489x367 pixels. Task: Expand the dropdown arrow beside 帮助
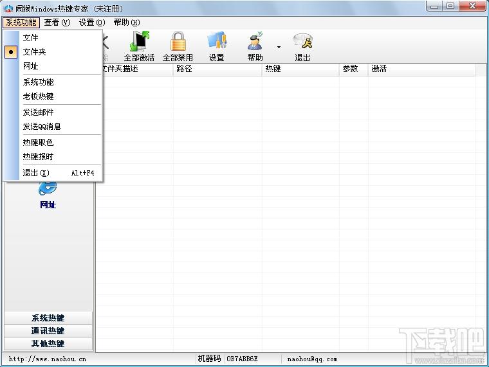(279, 47)
